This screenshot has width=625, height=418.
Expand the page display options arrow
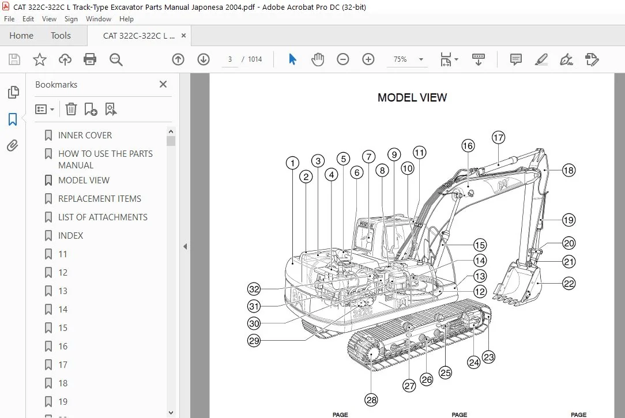(x=457, y=59)
